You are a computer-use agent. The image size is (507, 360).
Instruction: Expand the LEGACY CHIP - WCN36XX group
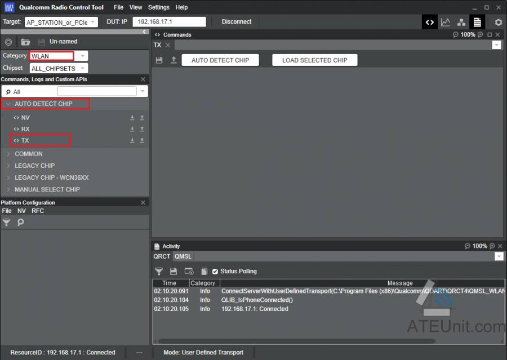tap(8, 177)
